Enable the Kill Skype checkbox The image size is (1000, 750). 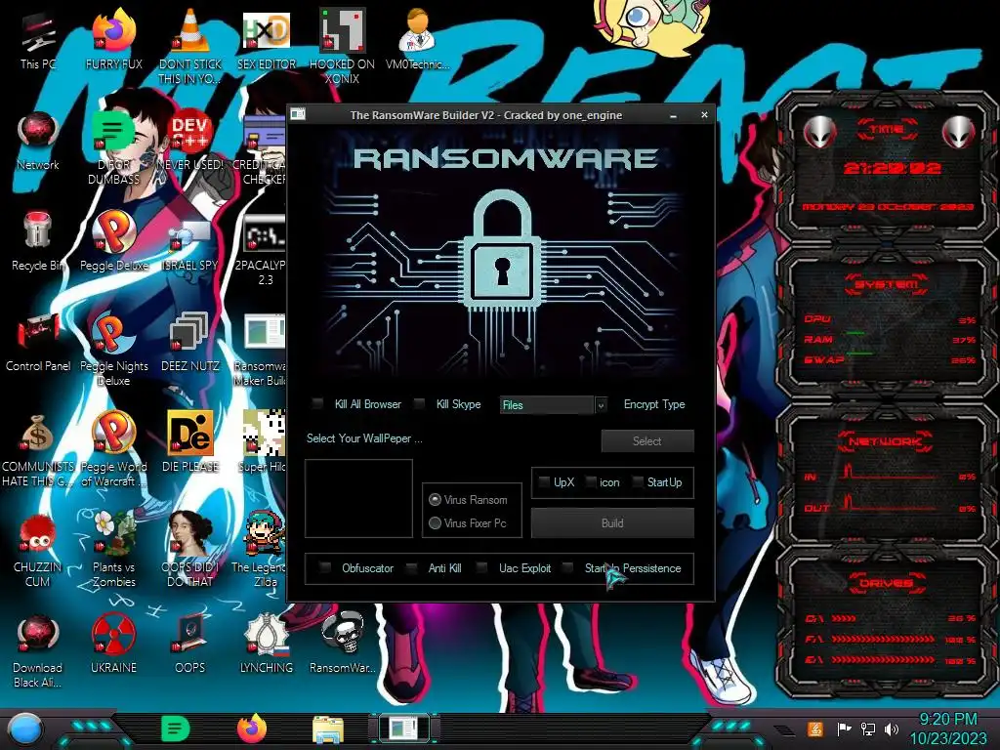(419, 403)
